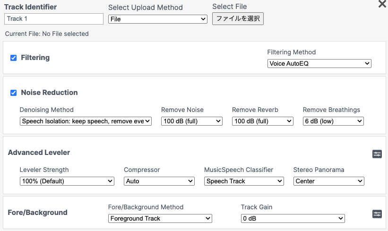Click the Track Identifier text field

tap(54, 19)
